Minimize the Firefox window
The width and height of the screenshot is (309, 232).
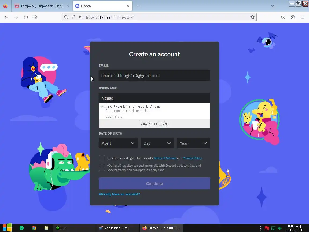tap(292, 3)
